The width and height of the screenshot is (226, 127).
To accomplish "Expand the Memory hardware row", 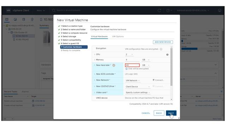I will point(94,60).
